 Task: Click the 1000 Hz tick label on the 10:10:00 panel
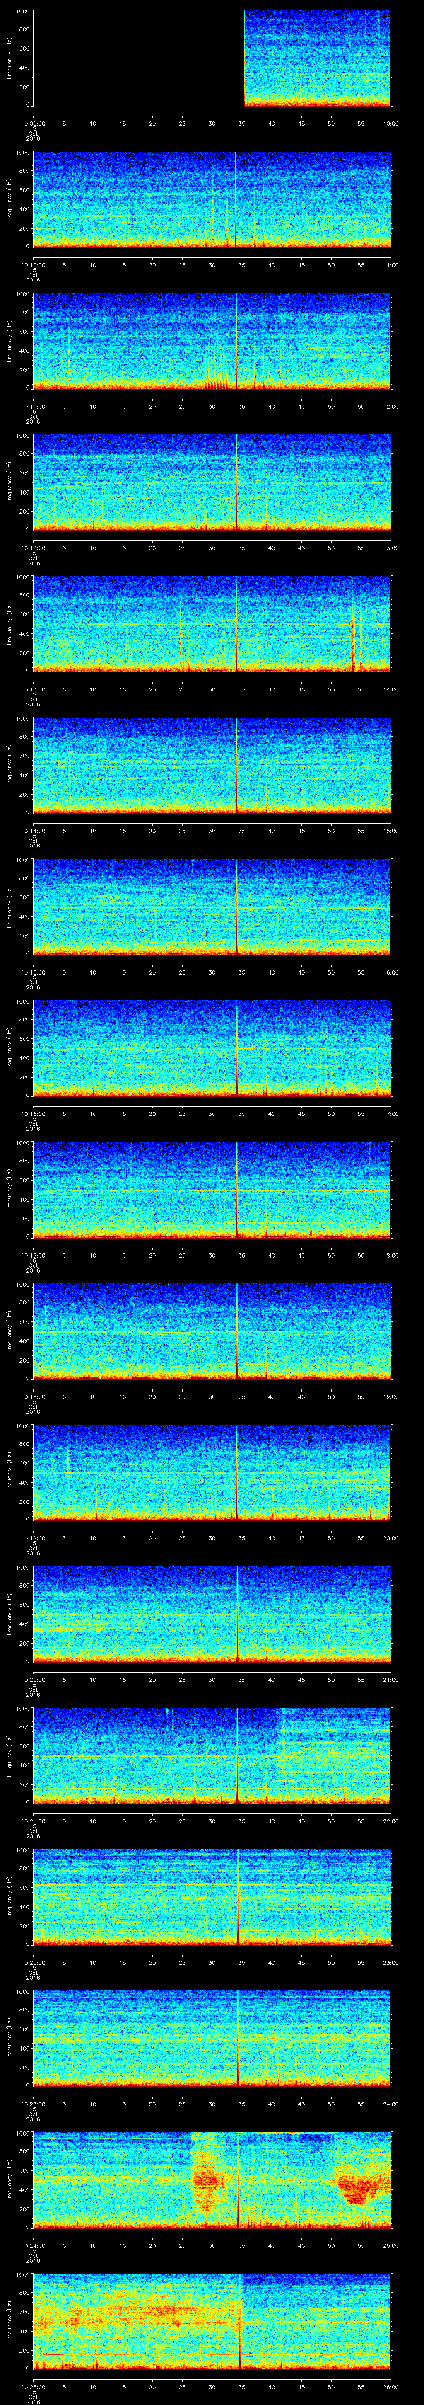click(23, 153)
